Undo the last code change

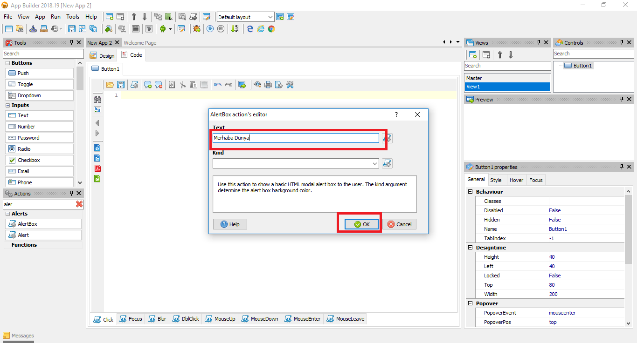[x=218, y=84]
